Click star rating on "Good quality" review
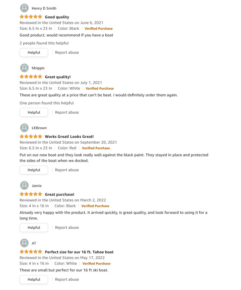This screenshot has width=241, height=290. [31, 17]
